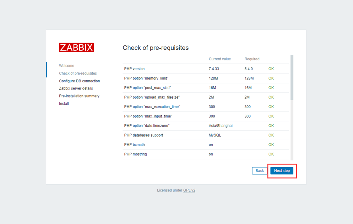
Task: Select Pre-installation summary step
Action: click(x=79, y=96)
